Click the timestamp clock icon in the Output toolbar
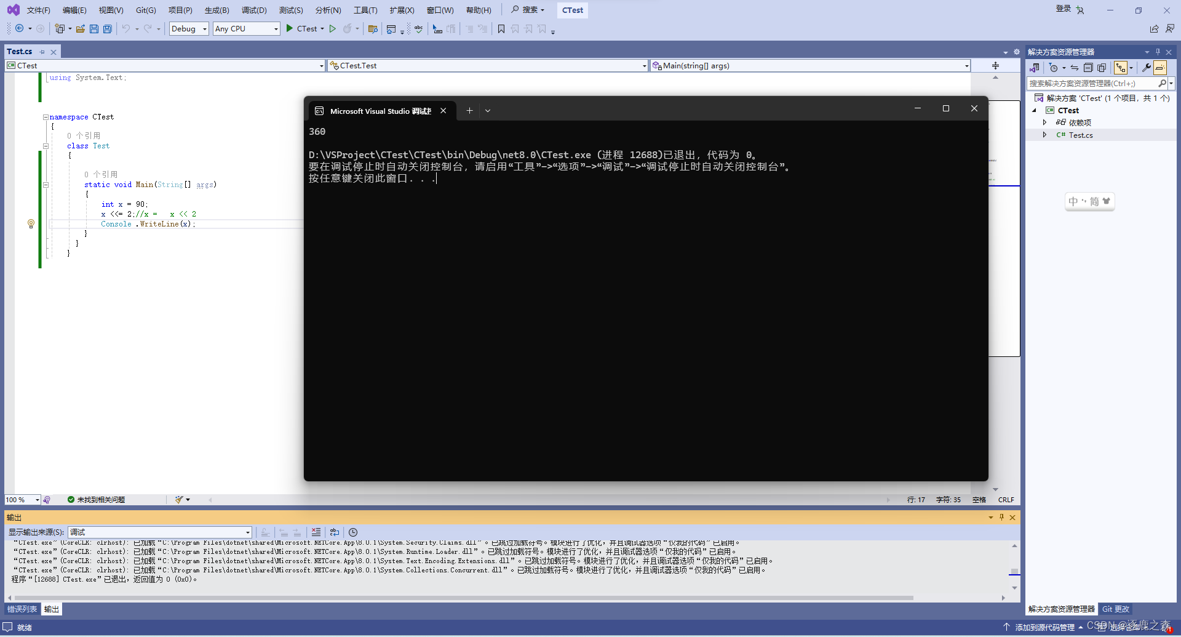 pyautogui.click(x=353, y=532)
